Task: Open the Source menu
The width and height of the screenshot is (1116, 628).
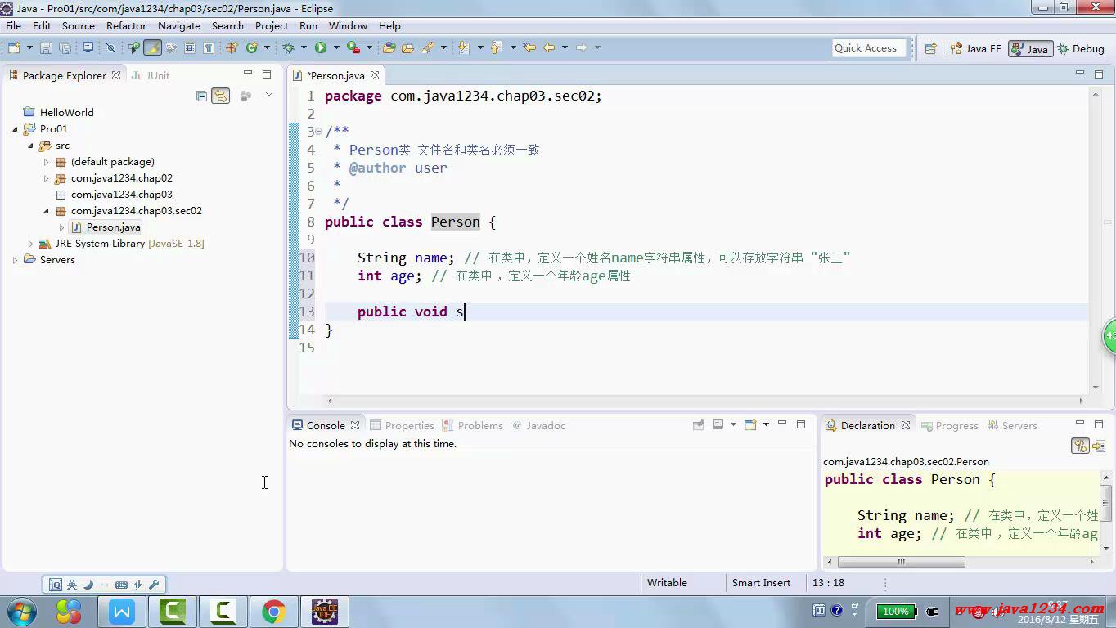Action: pyautogui.click(x=79, y=26)
